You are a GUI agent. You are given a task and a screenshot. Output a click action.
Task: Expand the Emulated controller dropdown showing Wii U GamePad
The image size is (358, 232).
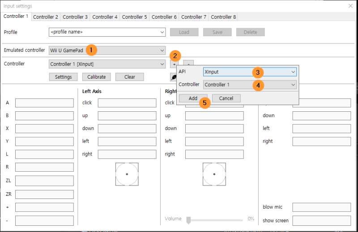pyautogui.click(x=107, y=51)
